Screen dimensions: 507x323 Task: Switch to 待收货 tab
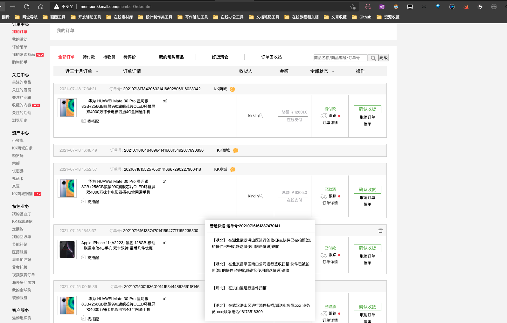tap(109, 57)
